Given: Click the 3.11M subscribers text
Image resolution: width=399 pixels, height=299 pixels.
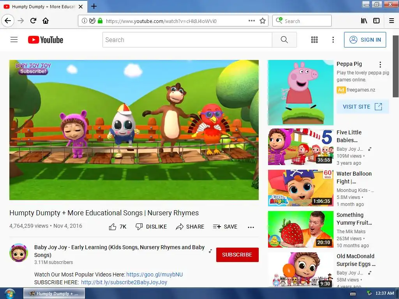Looking at the screenshot, I should [x=53, y=262].
